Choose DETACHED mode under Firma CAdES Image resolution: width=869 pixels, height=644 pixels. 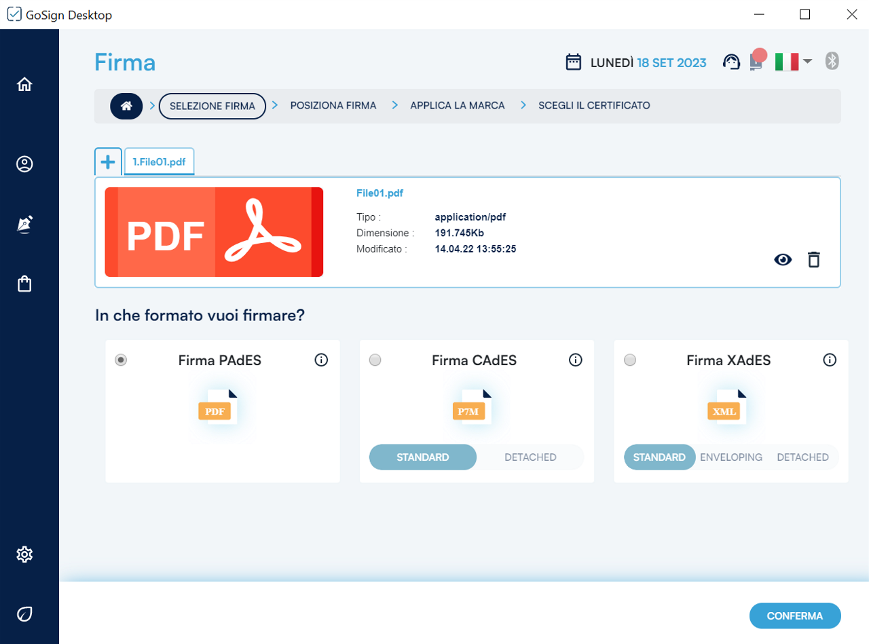click(x=530, y=457)
